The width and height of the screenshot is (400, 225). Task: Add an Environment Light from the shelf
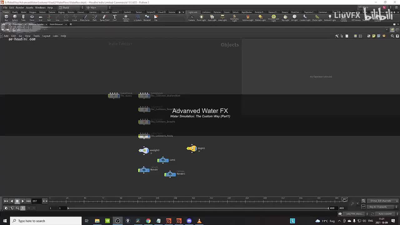point(273,18)
